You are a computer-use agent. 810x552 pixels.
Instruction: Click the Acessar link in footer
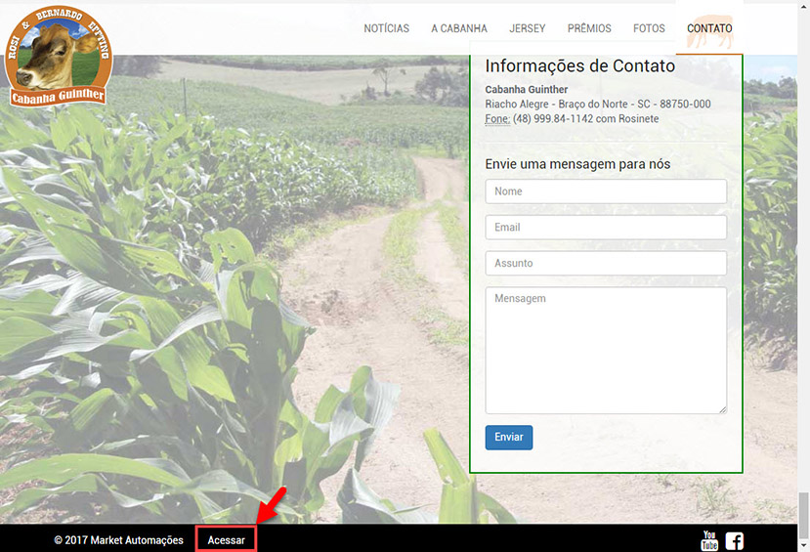227,540
